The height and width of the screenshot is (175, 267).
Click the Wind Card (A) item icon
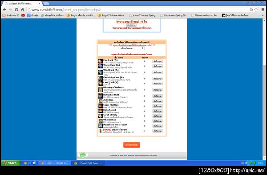tap(101, 72)
